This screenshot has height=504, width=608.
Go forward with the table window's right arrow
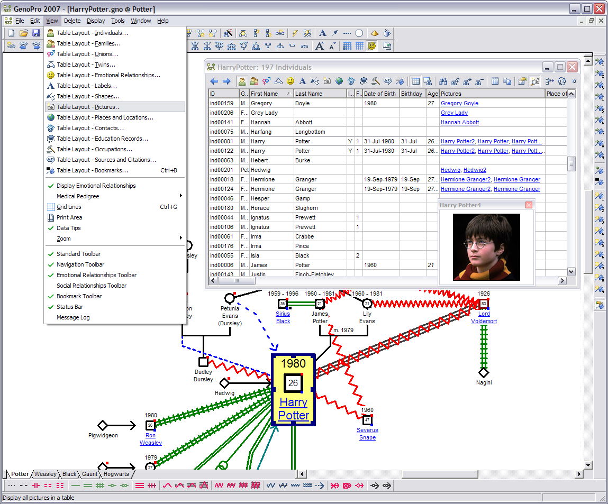pos(226,81)
